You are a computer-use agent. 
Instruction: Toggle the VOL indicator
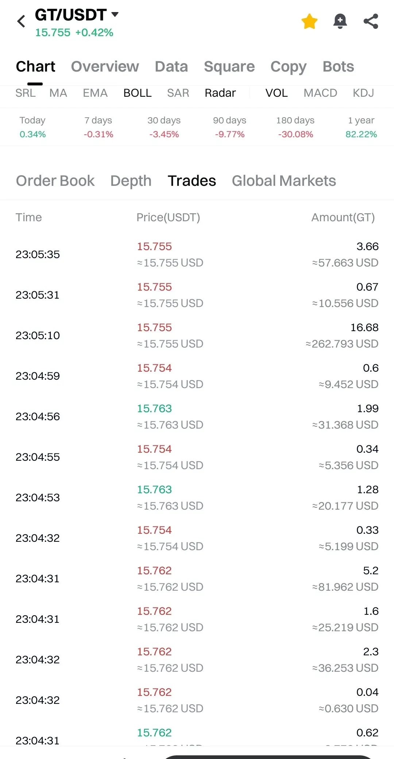(277, 93)
